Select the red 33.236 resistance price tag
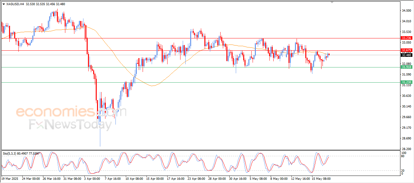Image resolution: width=414 pixels, height=183 pixels. coord(406,38)
